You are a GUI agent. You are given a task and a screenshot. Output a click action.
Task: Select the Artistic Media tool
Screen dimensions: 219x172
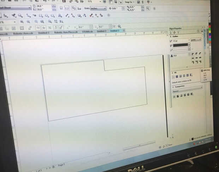(x=34, y=16)
